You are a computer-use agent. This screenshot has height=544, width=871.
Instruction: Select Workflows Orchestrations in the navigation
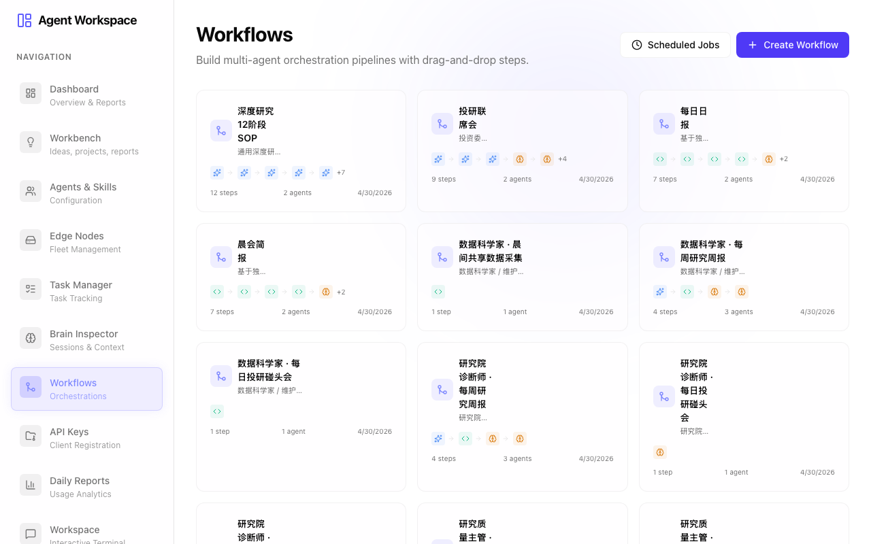86,389
